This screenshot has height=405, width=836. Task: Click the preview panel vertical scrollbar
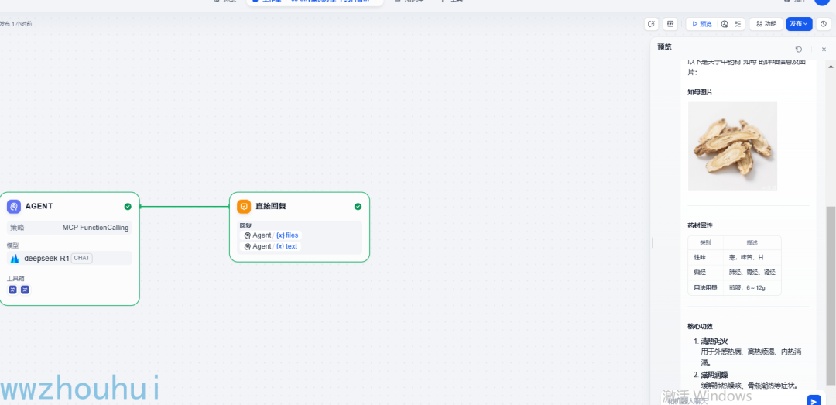tap(830, 295)
